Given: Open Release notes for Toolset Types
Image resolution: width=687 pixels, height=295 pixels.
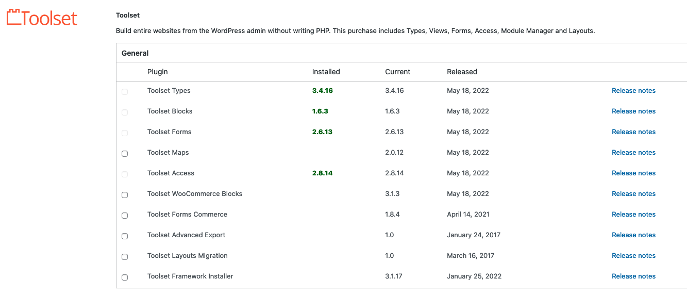Looking at the screenshot, I should tap(633, 91).
